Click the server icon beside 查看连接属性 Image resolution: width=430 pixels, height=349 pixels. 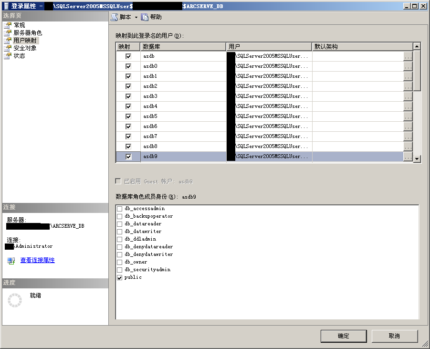pos(10,261)
